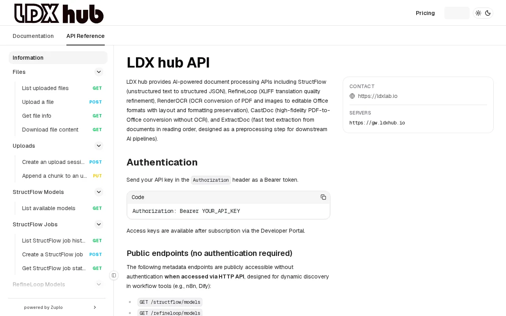
Task: Click the CONTACT label in info card
Action: coord(362,87)
